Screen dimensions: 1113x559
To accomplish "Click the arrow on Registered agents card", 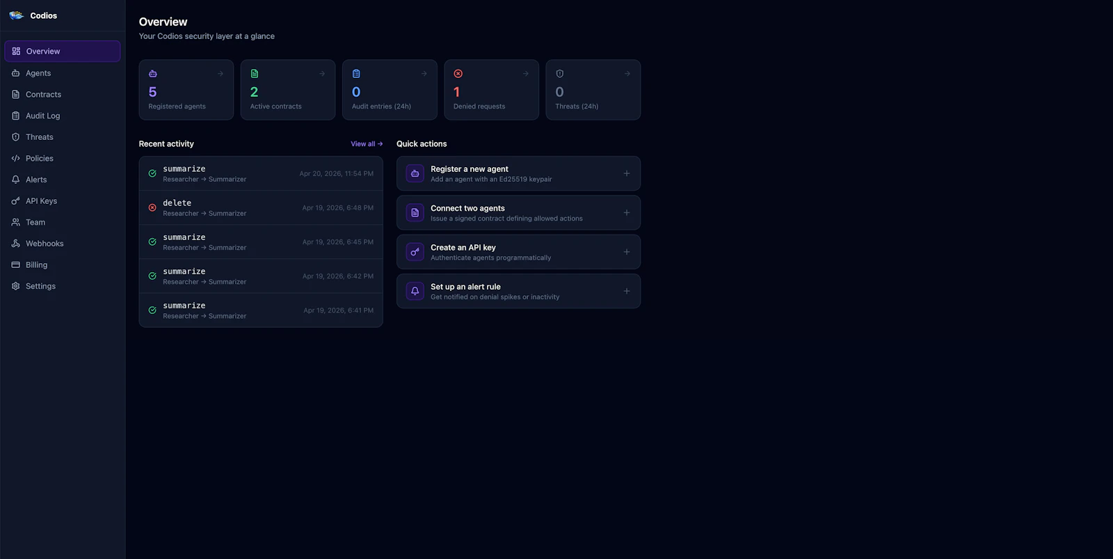I will tap(221, 74).
